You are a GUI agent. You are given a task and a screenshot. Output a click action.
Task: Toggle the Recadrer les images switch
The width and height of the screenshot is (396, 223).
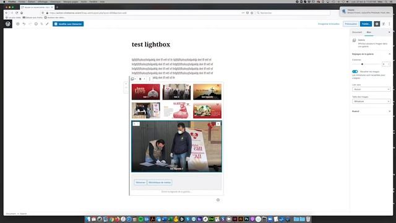tap(355, 72)
